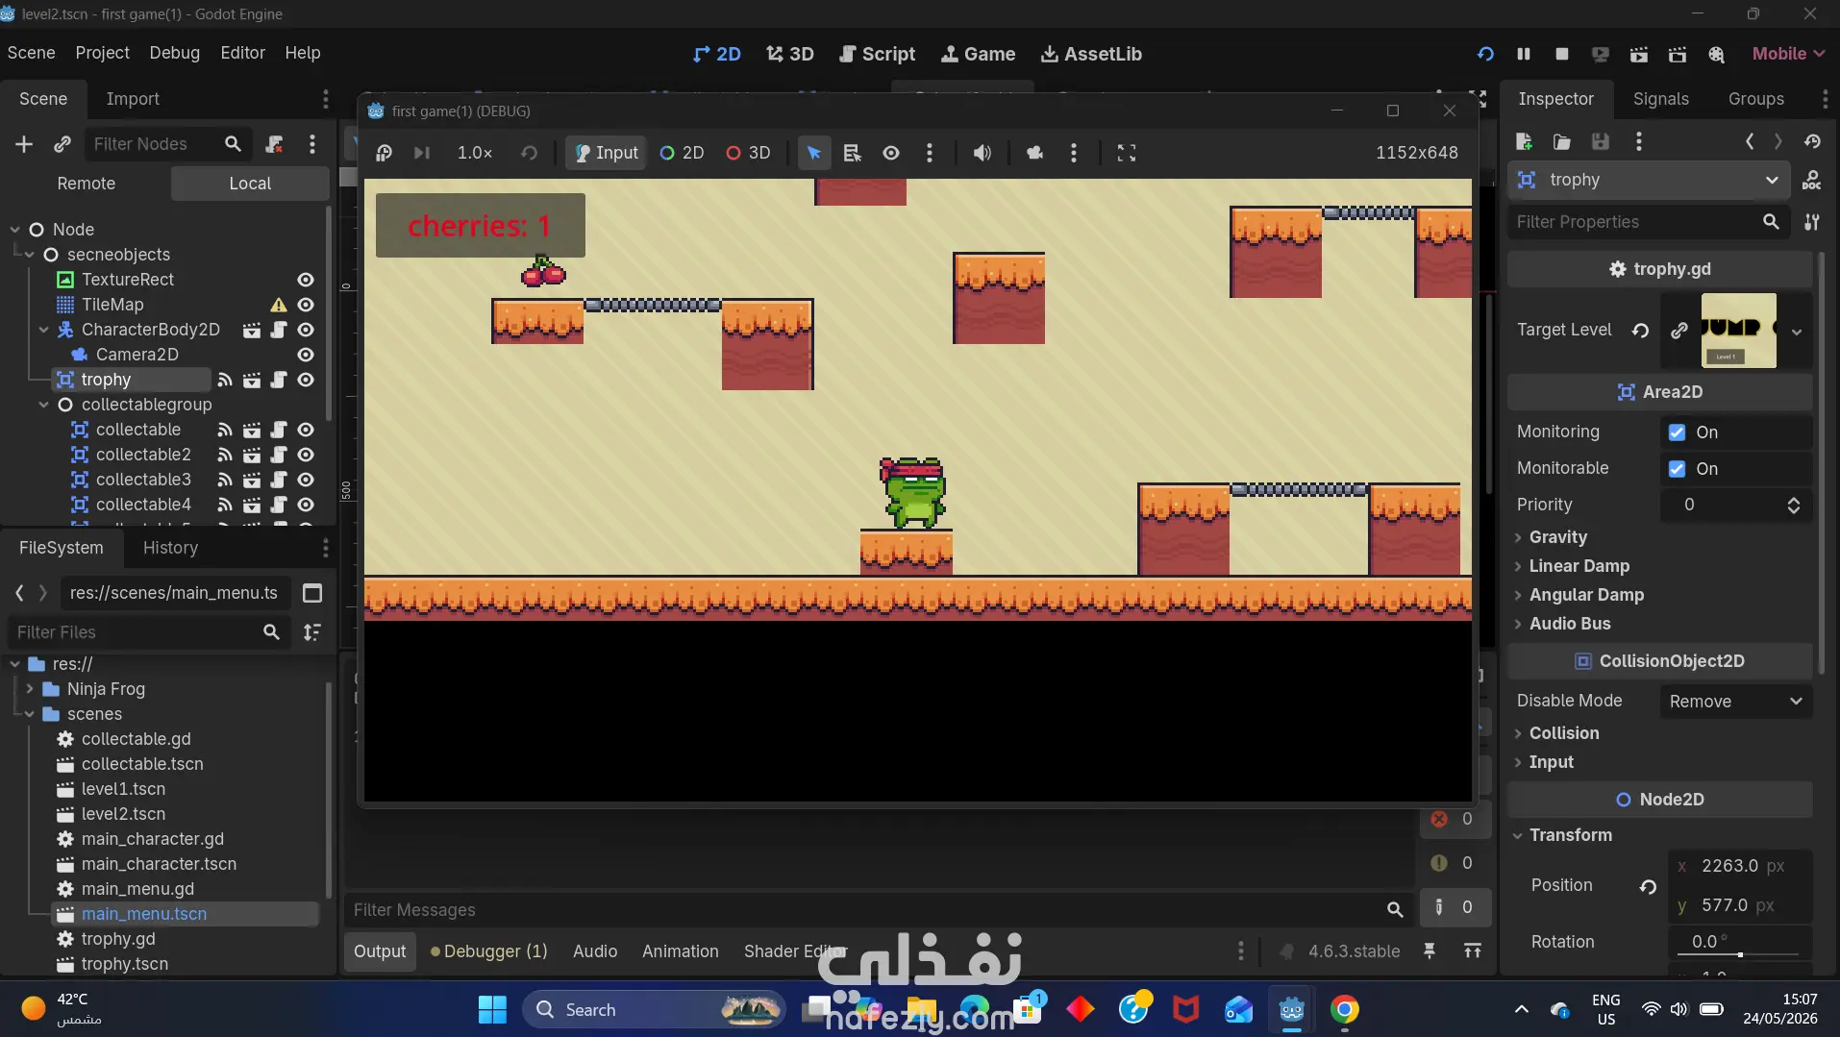Open the movie maker mode button
The height and width of the screenshot is (1037, 1840).
click(1716, 54)
